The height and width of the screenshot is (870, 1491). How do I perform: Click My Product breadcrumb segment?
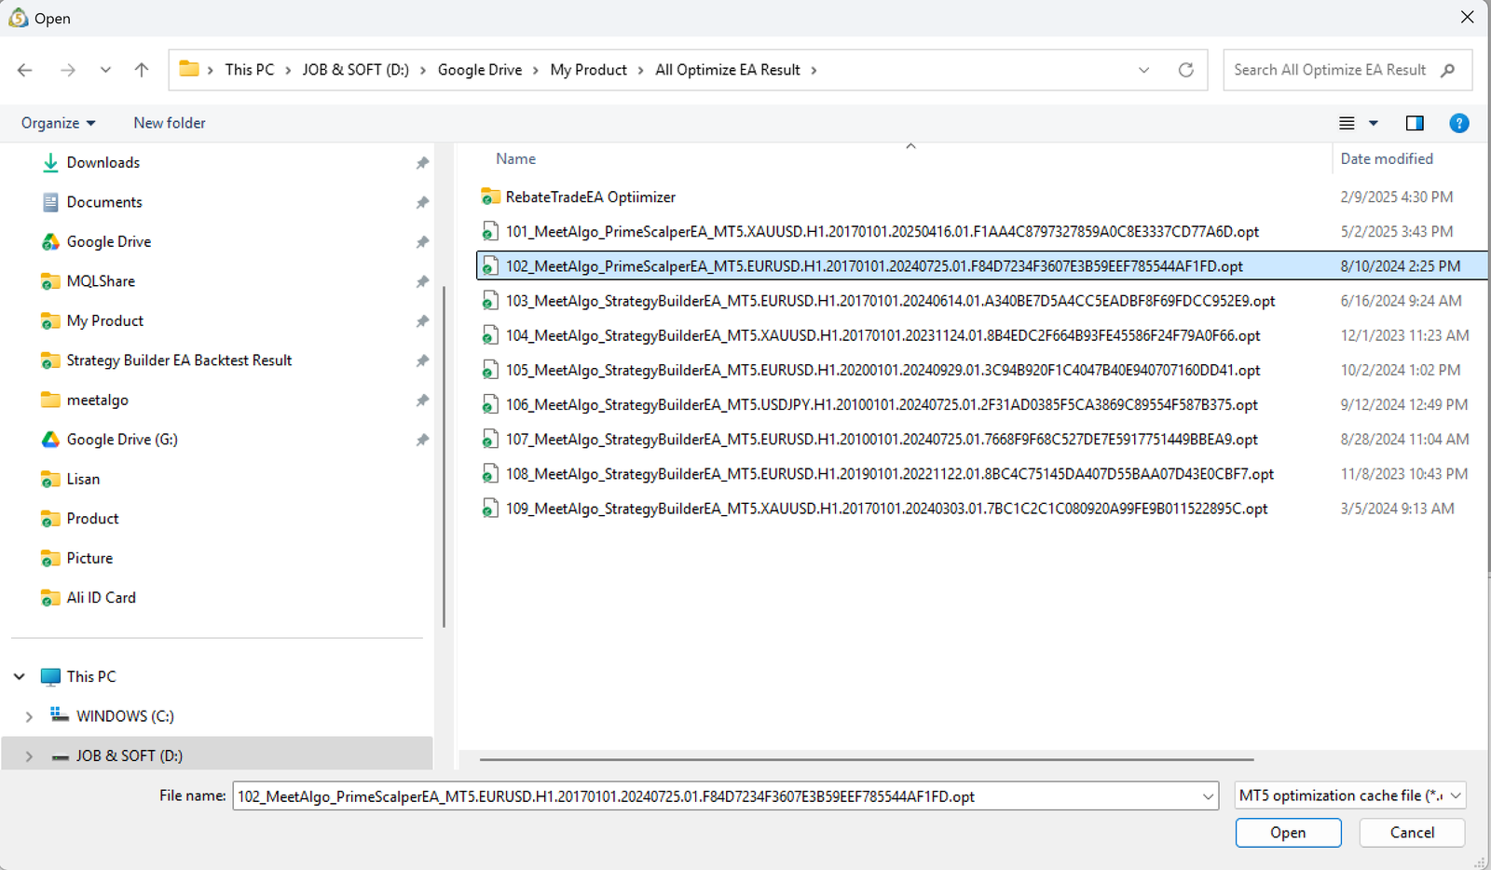[588, 70]
